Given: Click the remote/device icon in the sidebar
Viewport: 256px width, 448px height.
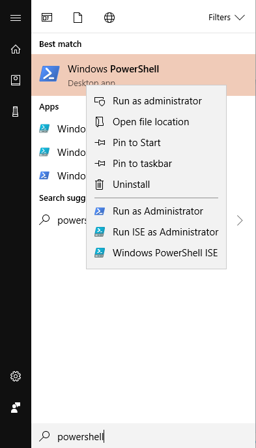Looking at the screenshot, I should (16, 112).
